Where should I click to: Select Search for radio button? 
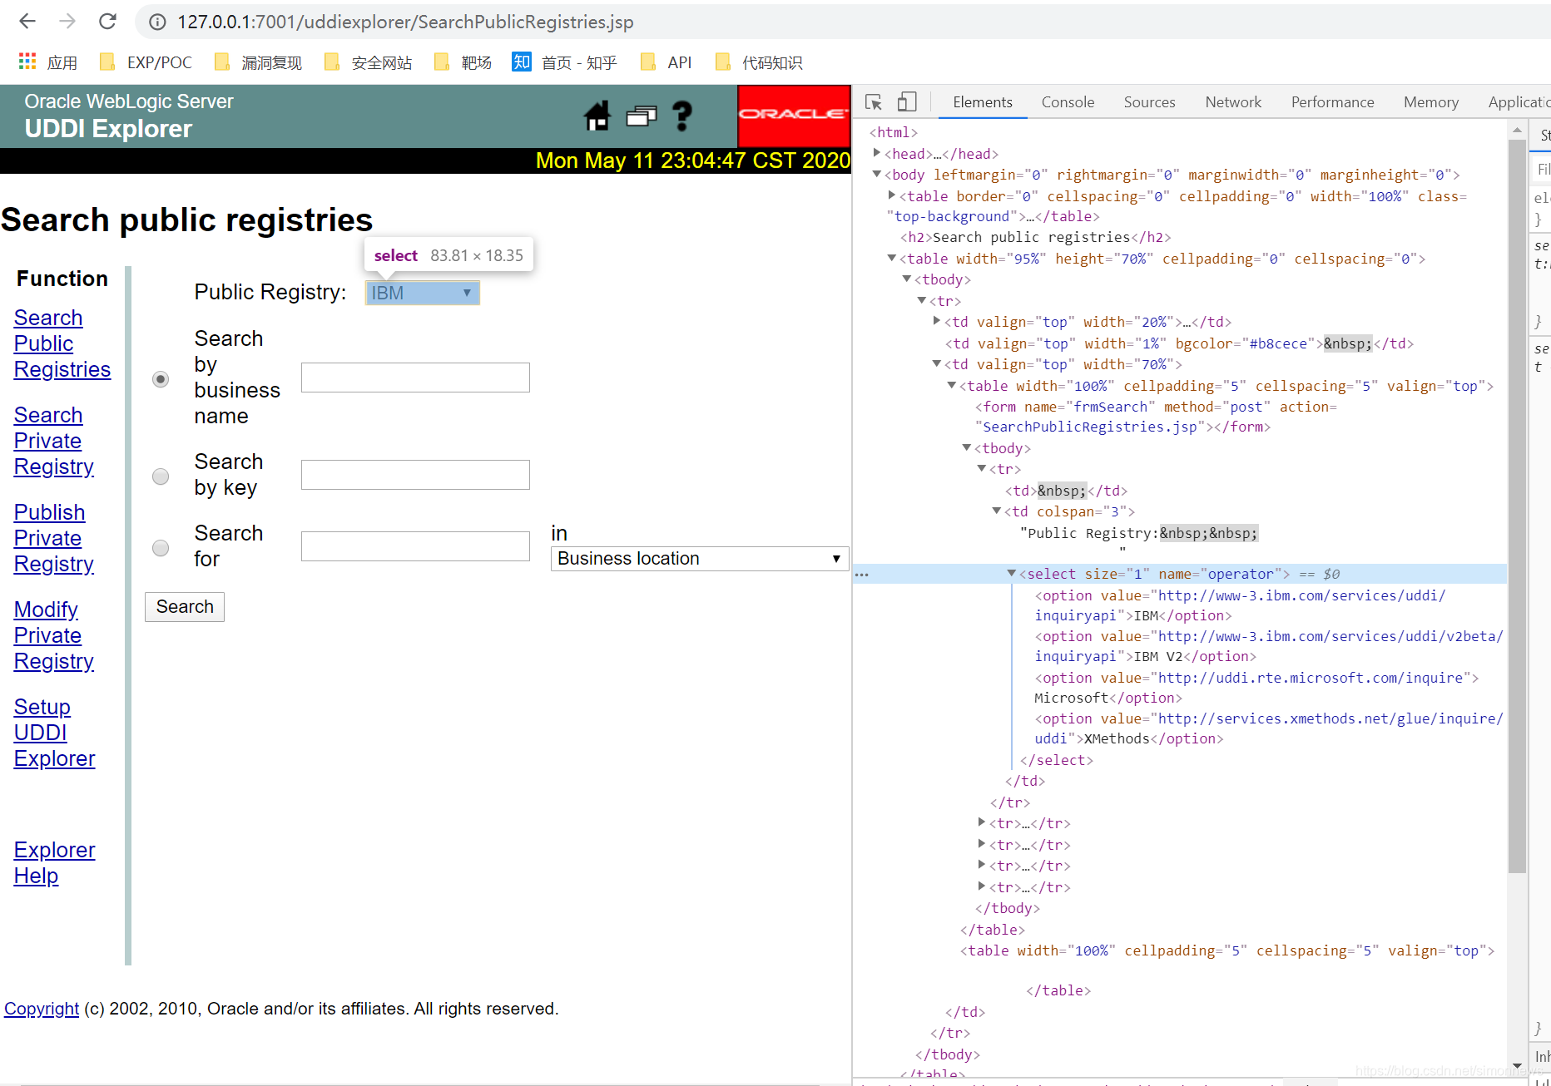click(161, 548)
